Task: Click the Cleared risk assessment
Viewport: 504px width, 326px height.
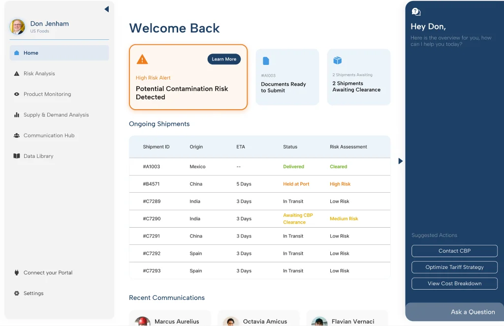Action: [x=339, y=167]
